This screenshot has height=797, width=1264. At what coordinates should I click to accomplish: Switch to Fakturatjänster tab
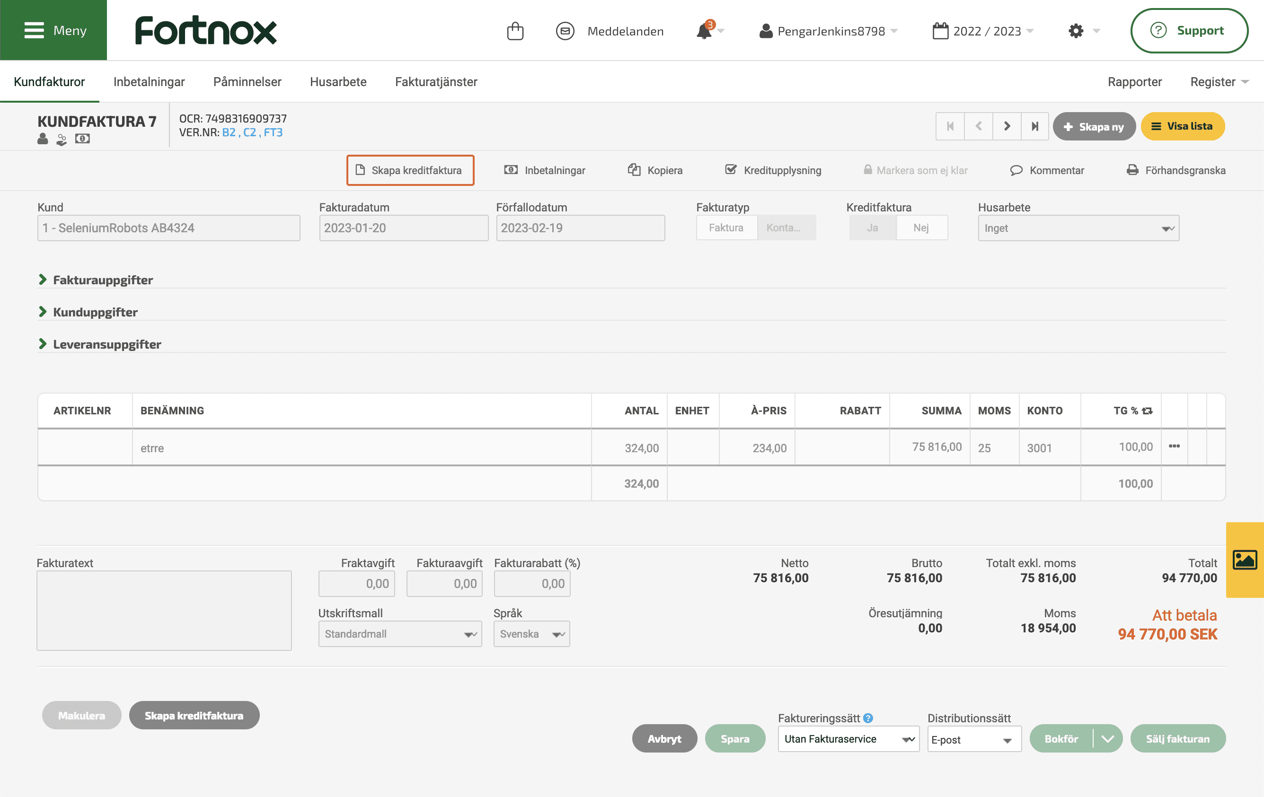click(436, 82)
